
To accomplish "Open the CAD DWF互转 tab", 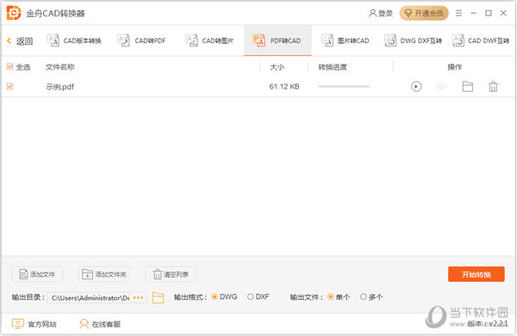I will (x=481, y=40).
